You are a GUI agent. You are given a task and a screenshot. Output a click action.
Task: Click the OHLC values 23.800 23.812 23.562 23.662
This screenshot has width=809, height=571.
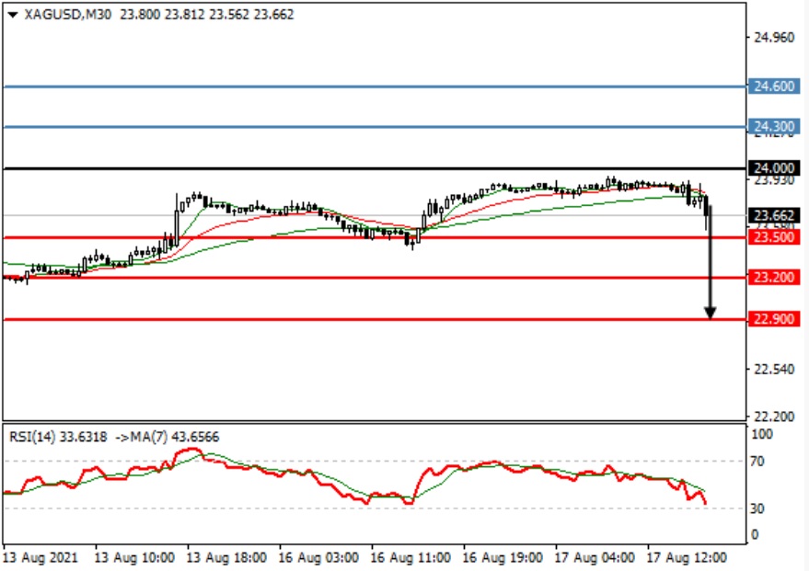(x=207, y=15)
